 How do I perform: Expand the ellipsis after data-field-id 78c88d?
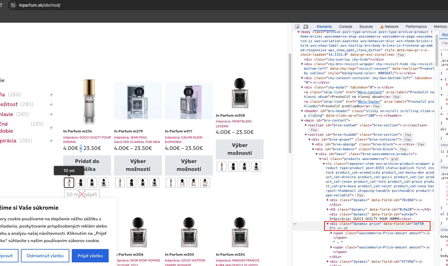pos(420,200)
